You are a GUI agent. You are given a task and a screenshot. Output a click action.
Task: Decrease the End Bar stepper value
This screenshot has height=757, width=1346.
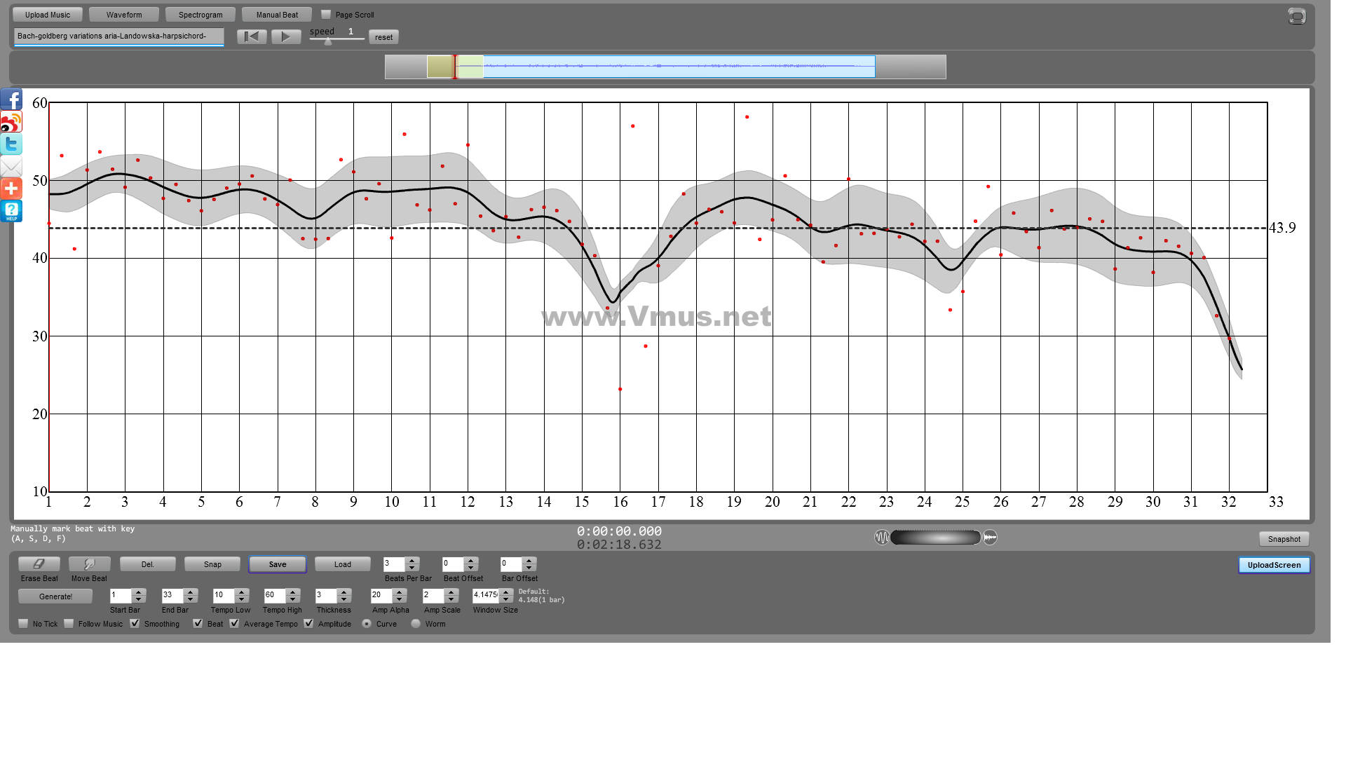point(191,600)
